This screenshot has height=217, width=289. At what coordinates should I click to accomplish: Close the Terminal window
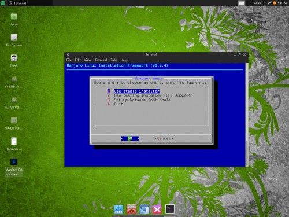coord(244,54)
